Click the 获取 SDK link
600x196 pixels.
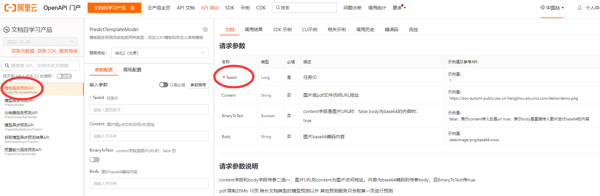coord(47,51)
